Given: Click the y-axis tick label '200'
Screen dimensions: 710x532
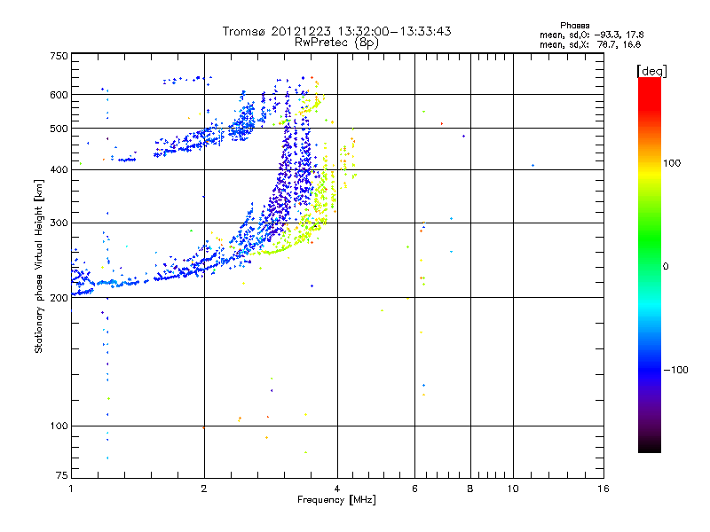Looking at the screenshot, I should tap(59, 298).
